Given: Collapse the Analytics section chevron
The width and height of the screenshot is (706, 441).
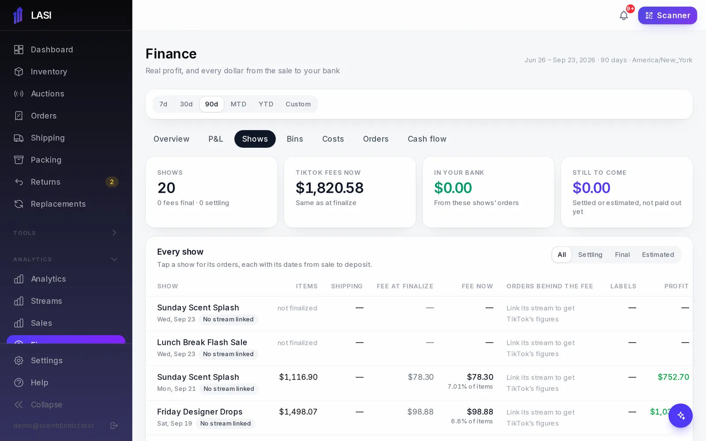Looking at the screenshot, I should [114, 259].
